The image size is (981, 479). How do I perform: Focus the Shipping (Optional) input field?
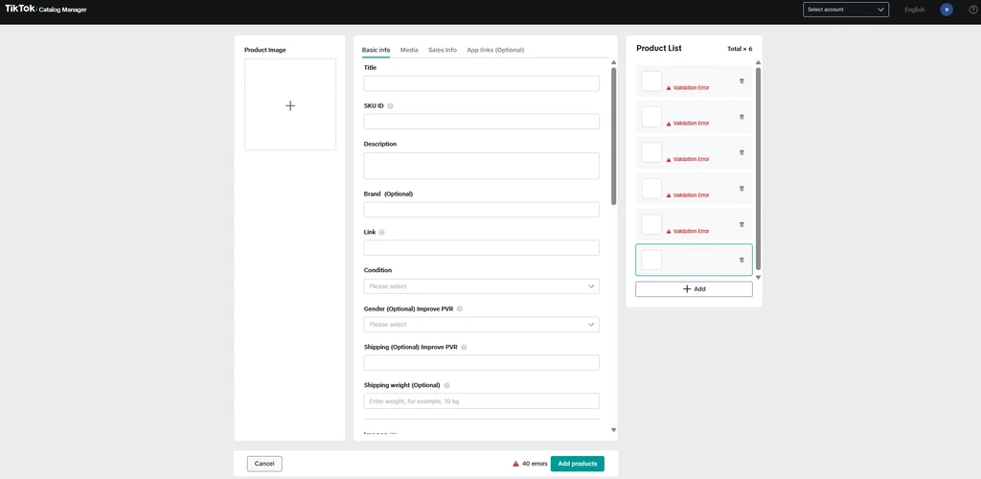pos(481,363)
